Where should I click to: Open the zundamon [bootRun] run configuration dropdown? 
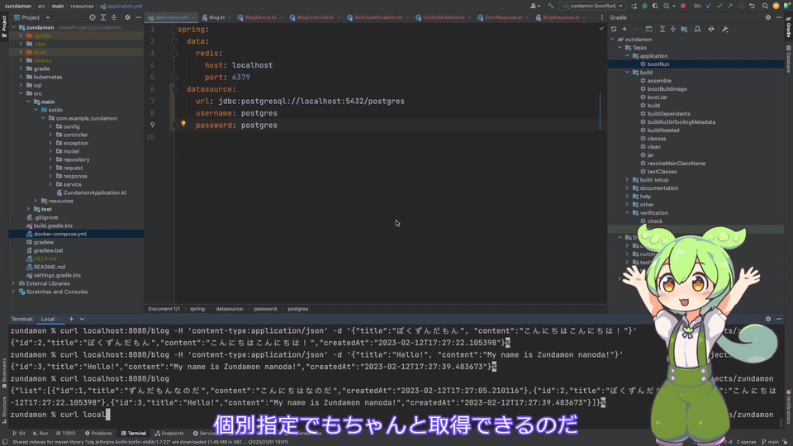[593, 6]
